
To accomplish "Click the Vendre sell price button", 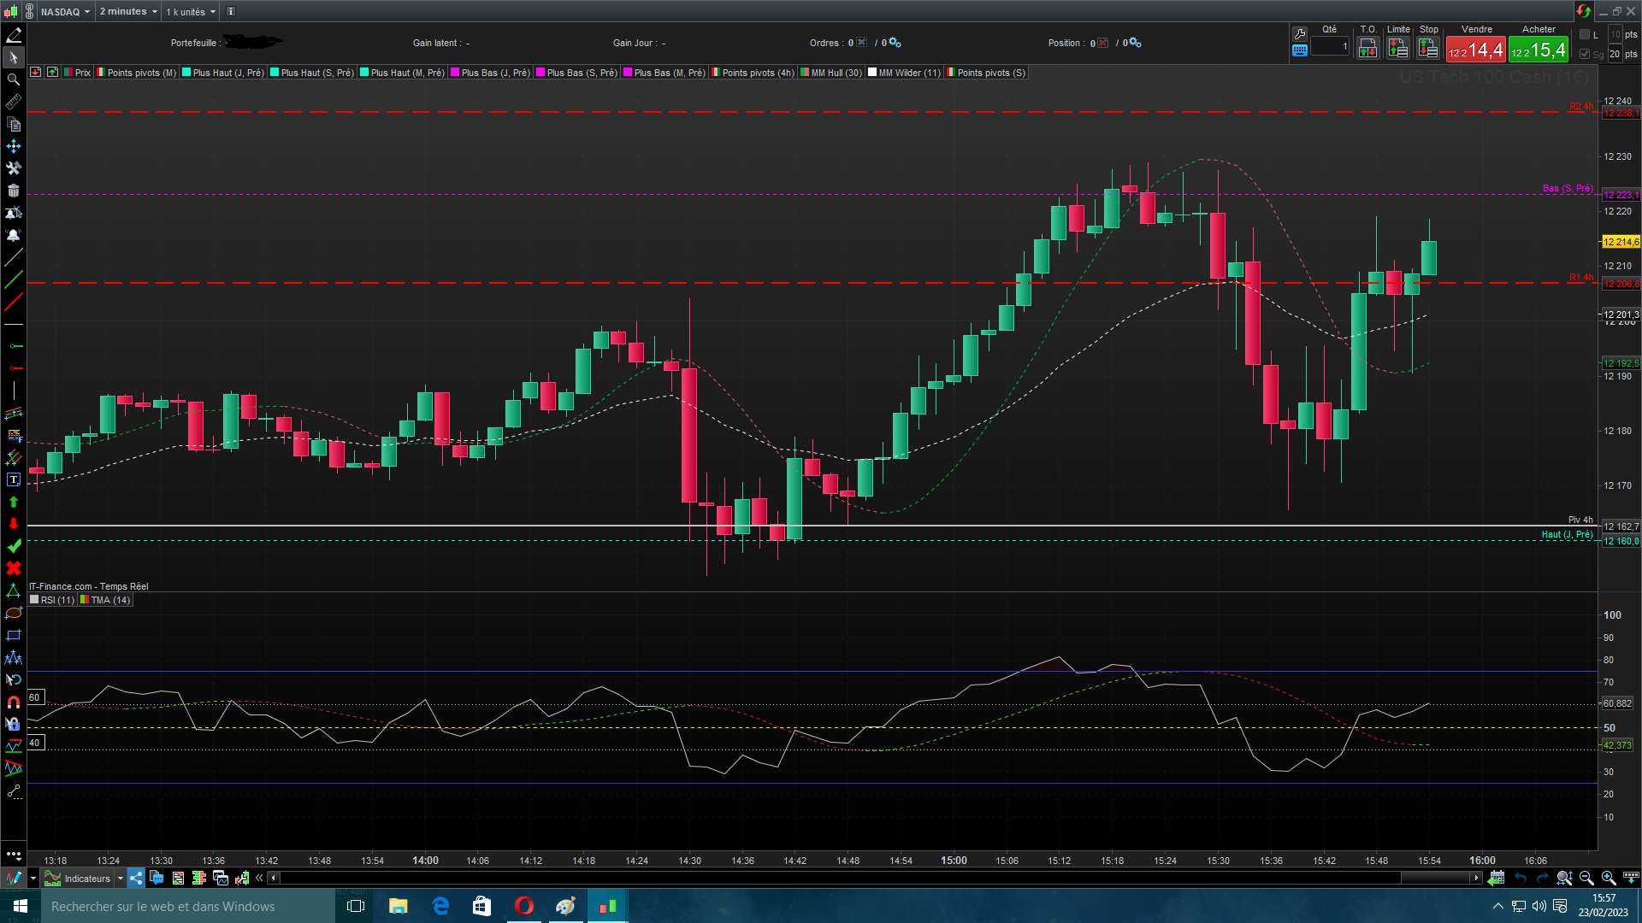I will 1475,50.
